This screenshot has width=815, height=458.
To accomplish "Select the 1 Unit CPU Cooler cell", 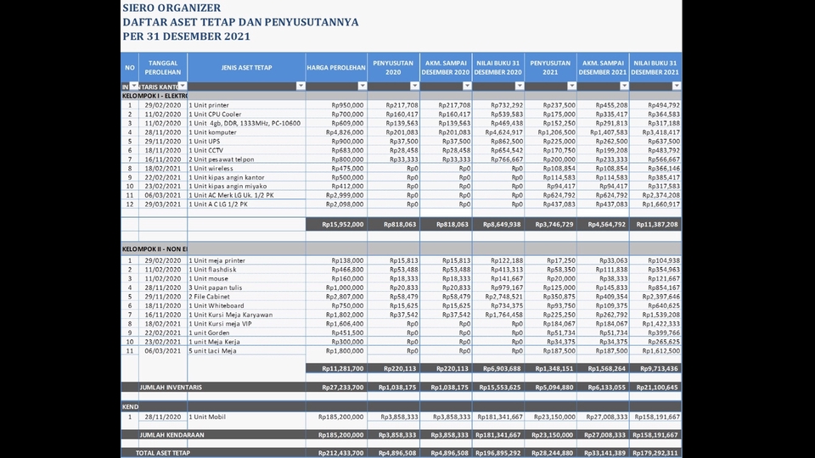I will point(246,114).
